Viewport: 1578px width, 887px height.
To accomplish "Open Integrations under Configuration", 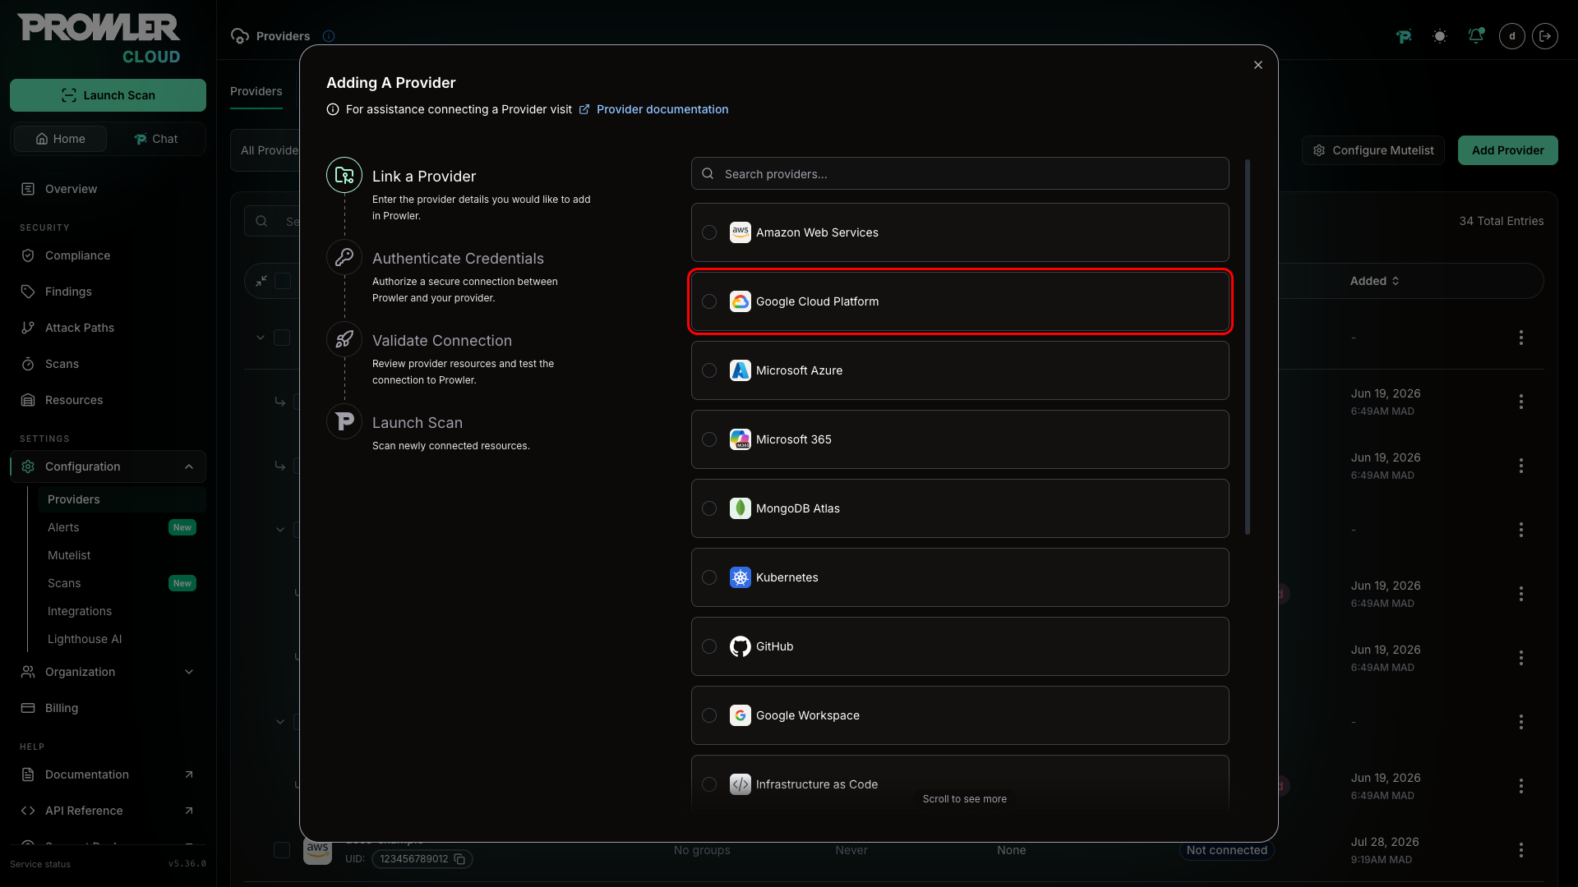I will click(x=122, y=611).
